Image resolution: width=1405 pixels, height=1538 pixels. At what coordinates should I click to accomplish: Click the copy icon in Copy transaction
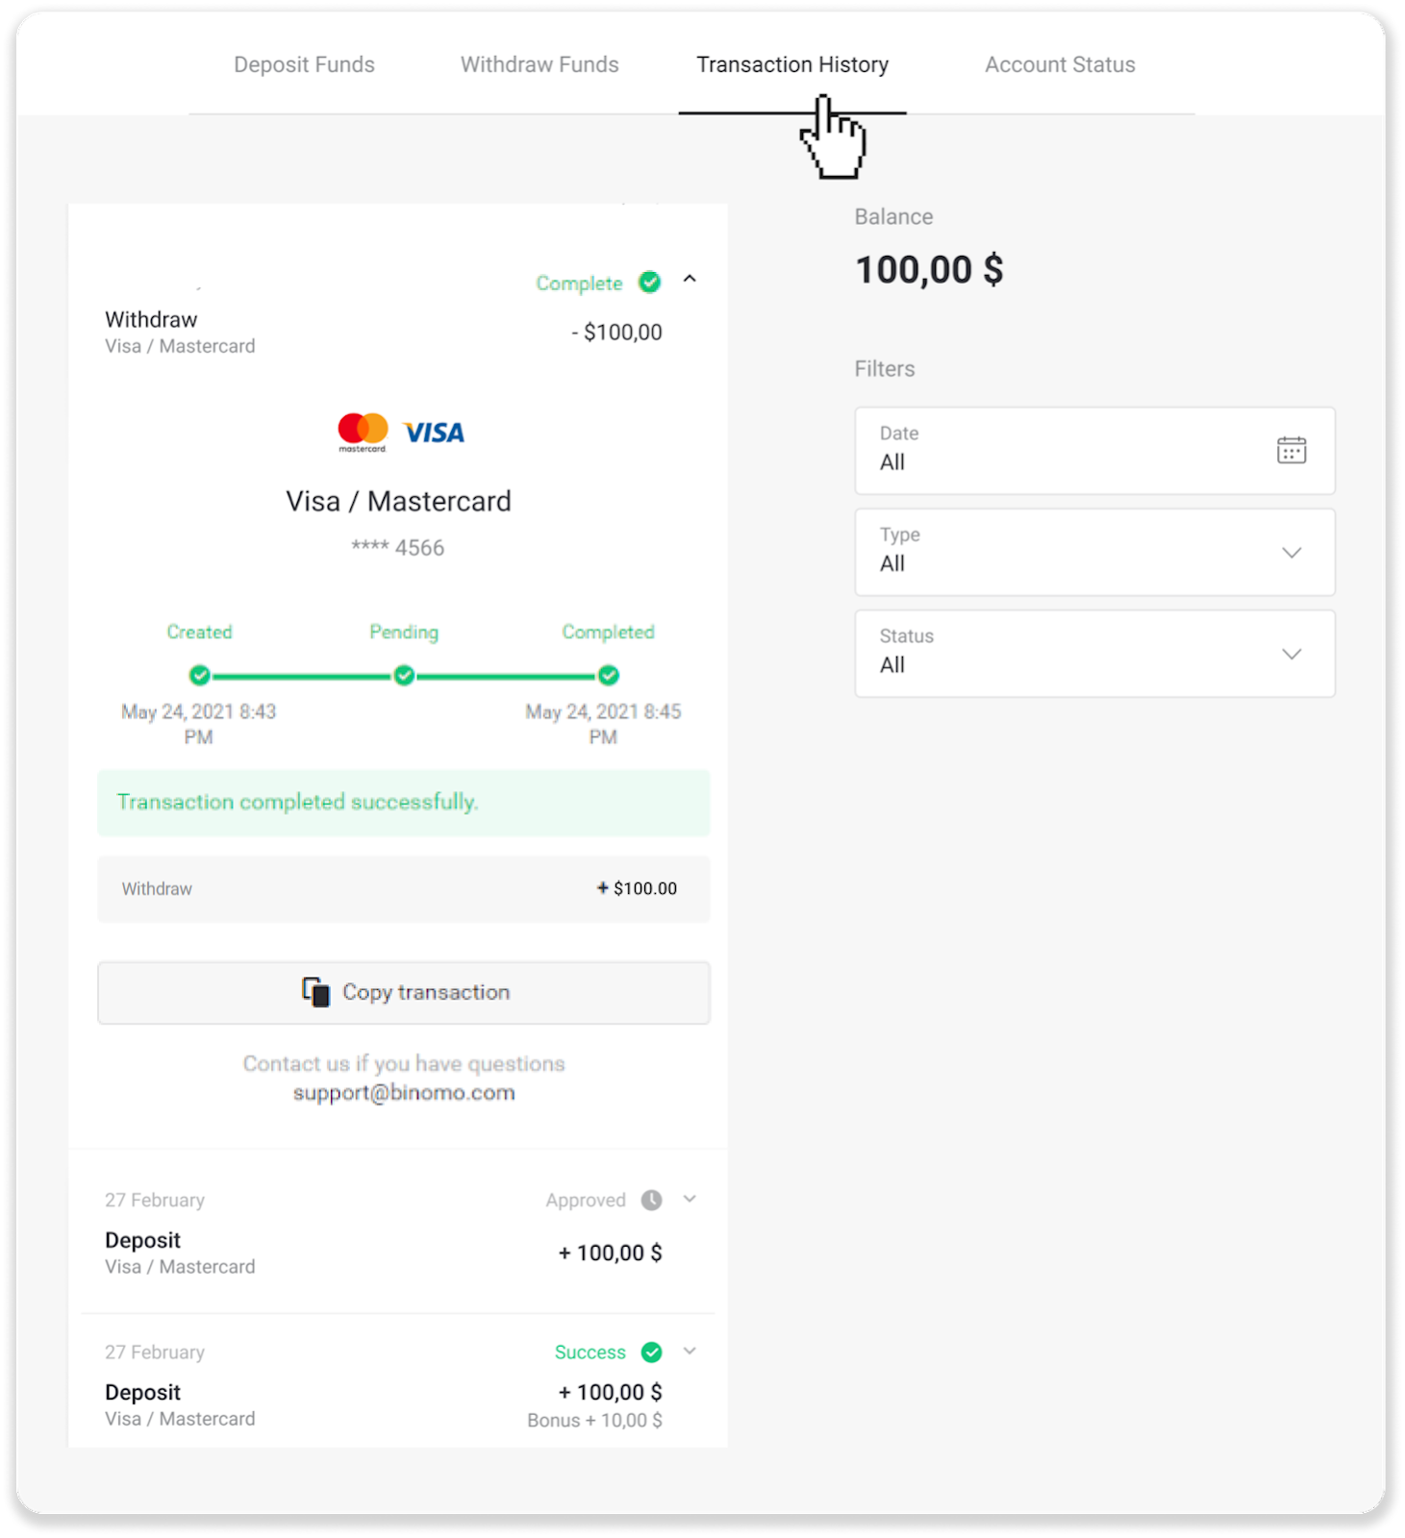(315, 992)
